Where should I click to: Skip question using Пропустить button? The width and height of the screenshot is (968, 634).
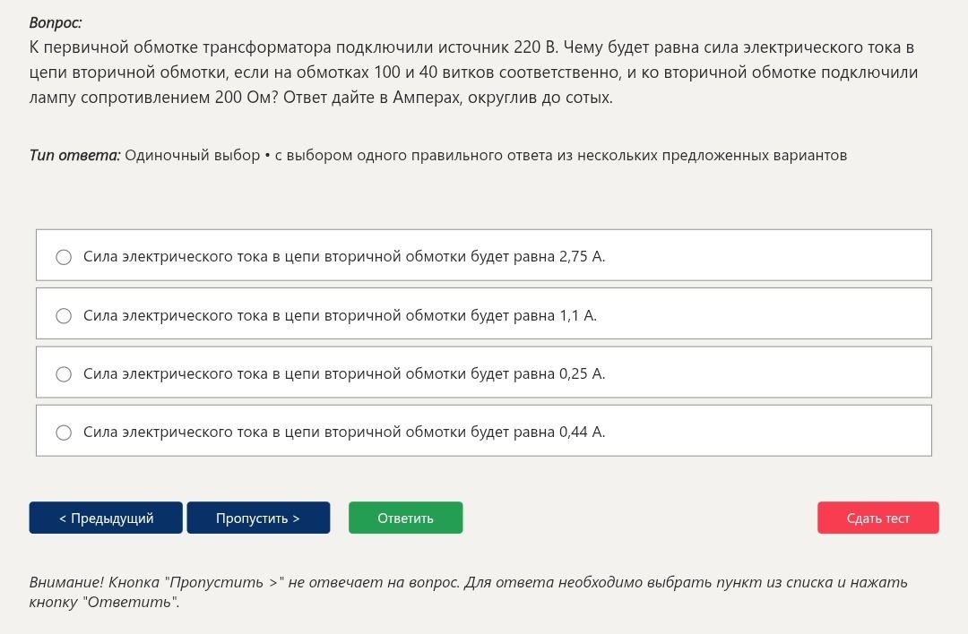click(x=258, y=518)
